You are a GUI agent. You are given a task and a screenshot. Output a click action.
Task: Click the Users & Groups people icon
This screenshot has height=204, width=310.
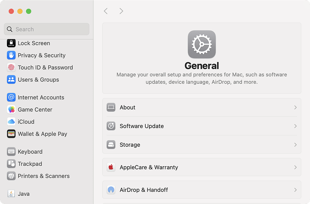click(11, 79)
